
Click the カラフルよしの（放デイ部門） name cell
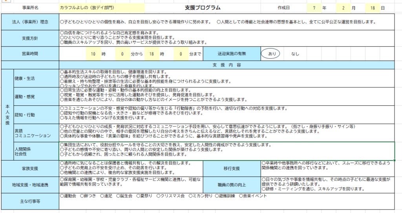pyautogui.click(x=102, y=8)
